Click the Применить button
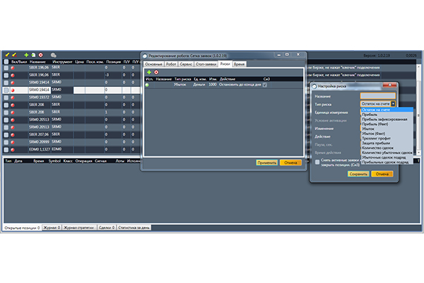Image resolution: width=424 pixels, height=283 pixels. pos(267,162)
